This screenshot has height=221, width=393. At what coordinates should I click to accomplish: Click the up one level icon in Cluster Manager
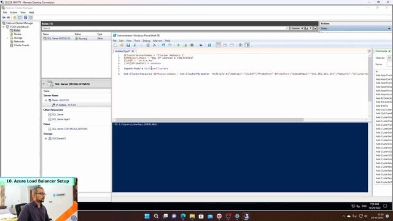coord(15,18)
